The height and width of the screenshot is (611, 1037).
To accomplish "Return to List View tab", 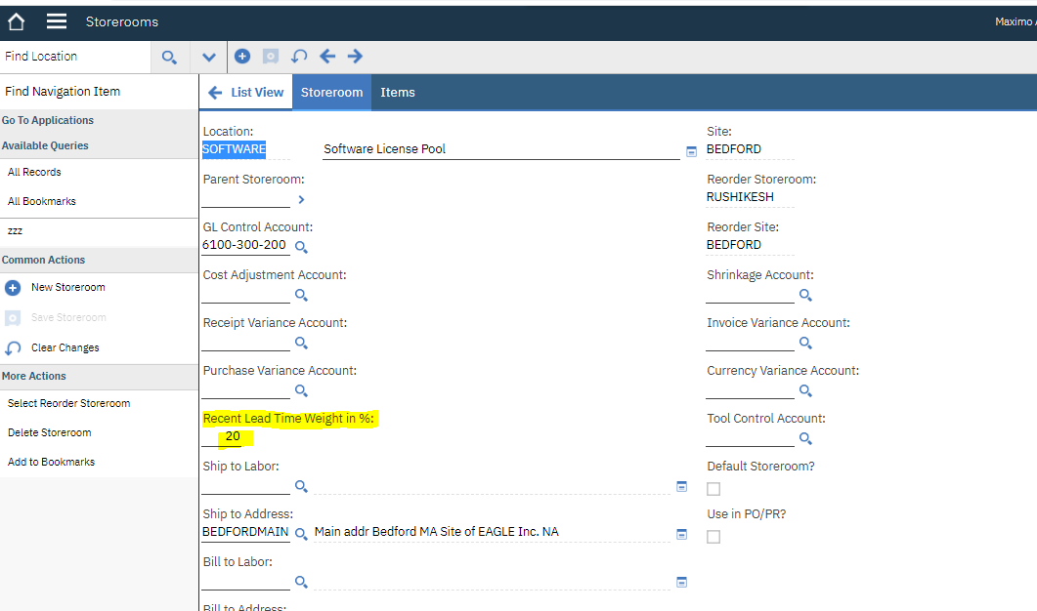I will click(x=245, y=93).
